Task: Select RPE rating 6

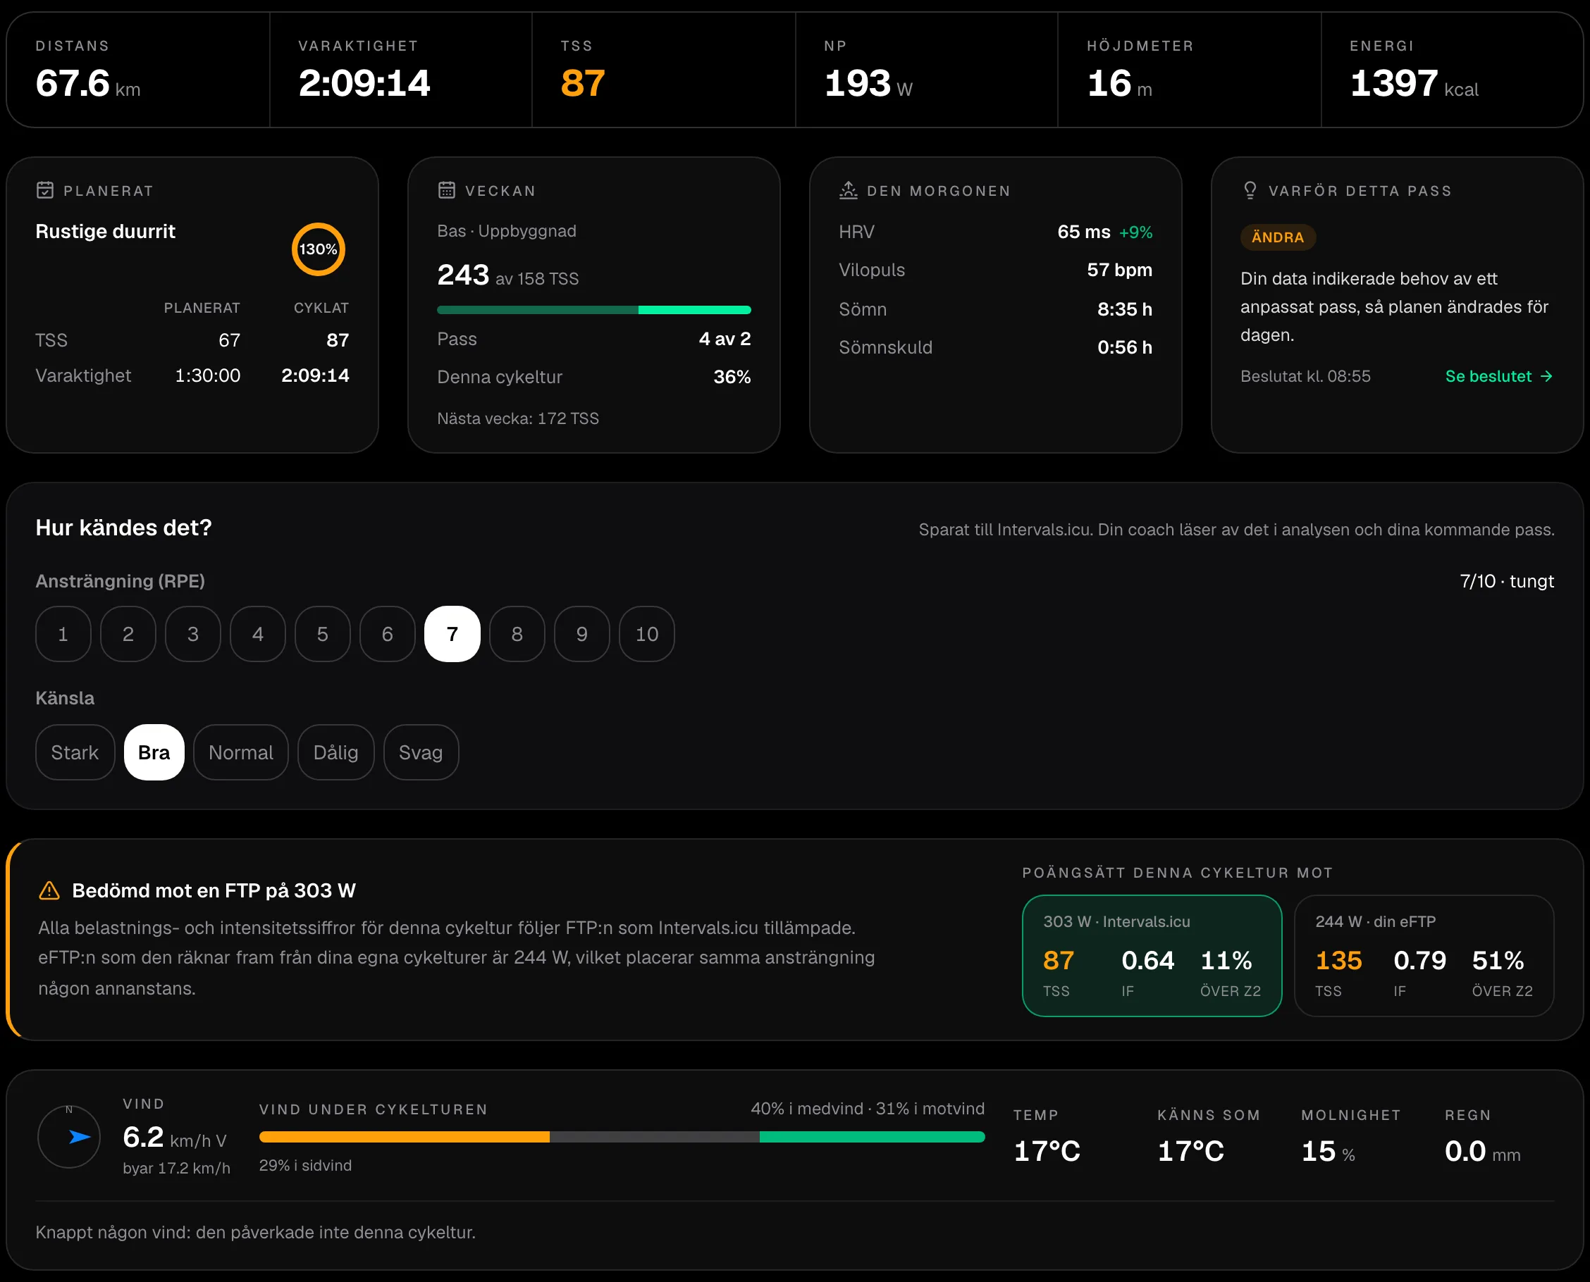Action: [x=388, y=635]
